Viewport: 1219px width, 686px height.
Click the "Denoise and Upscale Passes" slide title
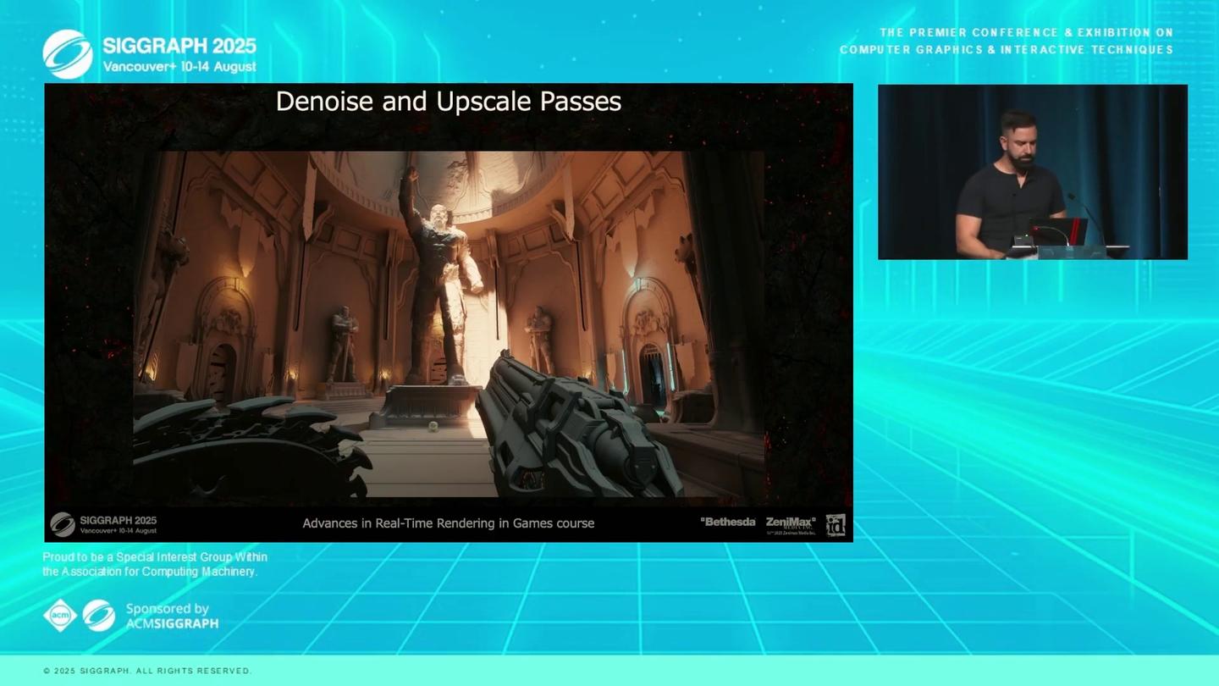coord(449,102)
